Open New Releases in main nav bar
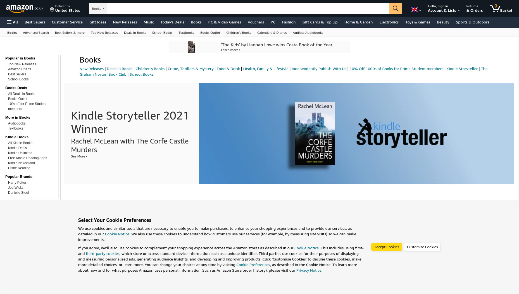Image resolution: width=519 pixels, height=294 pixels. [x=125, y=22]
